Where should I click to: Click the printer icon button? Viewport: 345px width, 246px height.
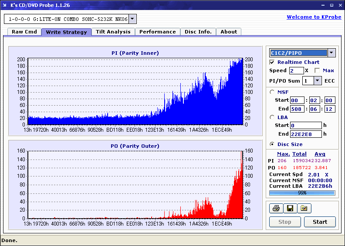276,208
